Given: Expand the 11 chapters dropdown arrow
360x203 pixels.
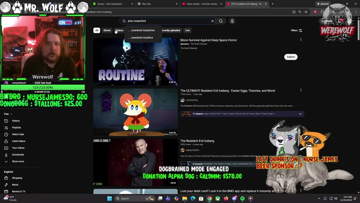Looking at the screenshot, I should [x=300, y=114].
